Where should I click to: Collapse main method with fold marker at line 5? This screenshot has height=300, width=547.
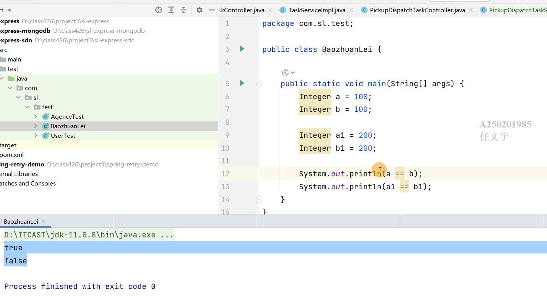pyautogui.click(x=259, y=83)
